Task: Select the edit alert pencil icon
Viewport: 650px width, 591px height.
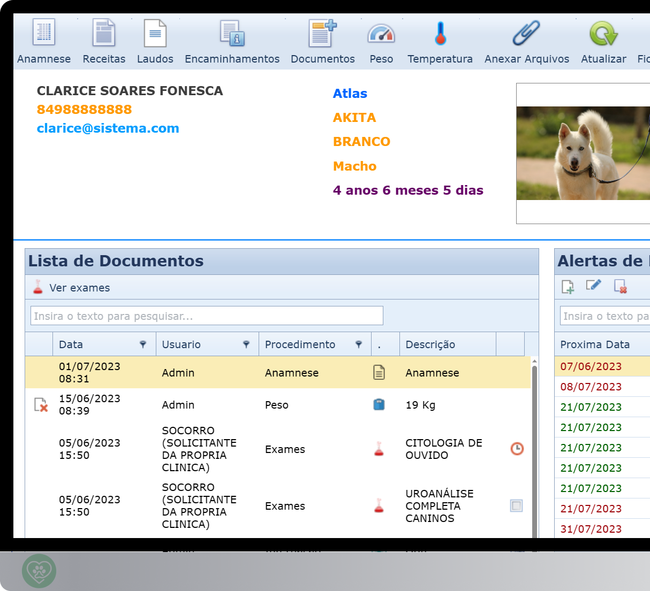Action: [x=594, y=285]
